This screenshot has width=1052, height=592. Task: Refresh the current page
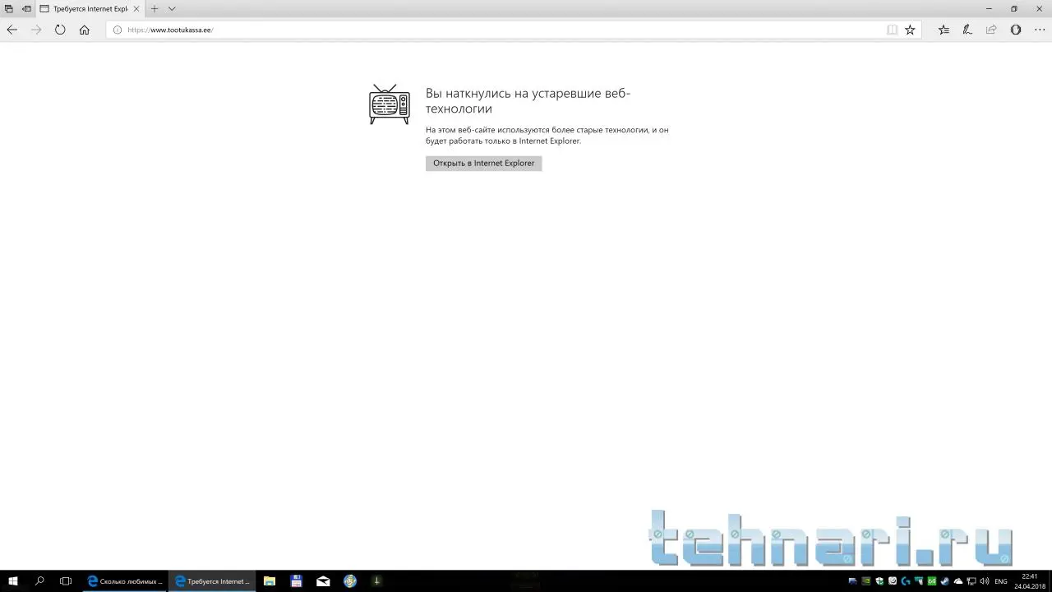[60, 30]
